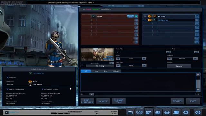This screenshot has width=206, height=116.
Task: Click the teal icon beside SHOP in Anthea row
Action: 136,16
